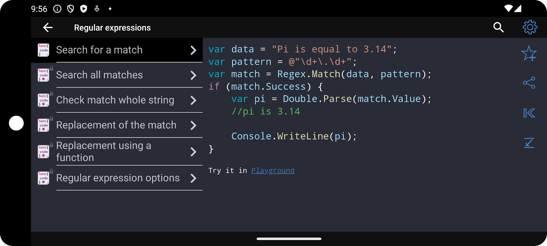Open search with the magnifier icon
547x246 pixels.
point(498,28)
